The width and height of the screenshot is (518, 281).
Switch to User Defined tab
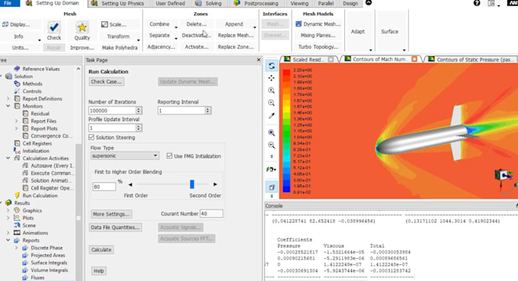click(x=170, y=3)
